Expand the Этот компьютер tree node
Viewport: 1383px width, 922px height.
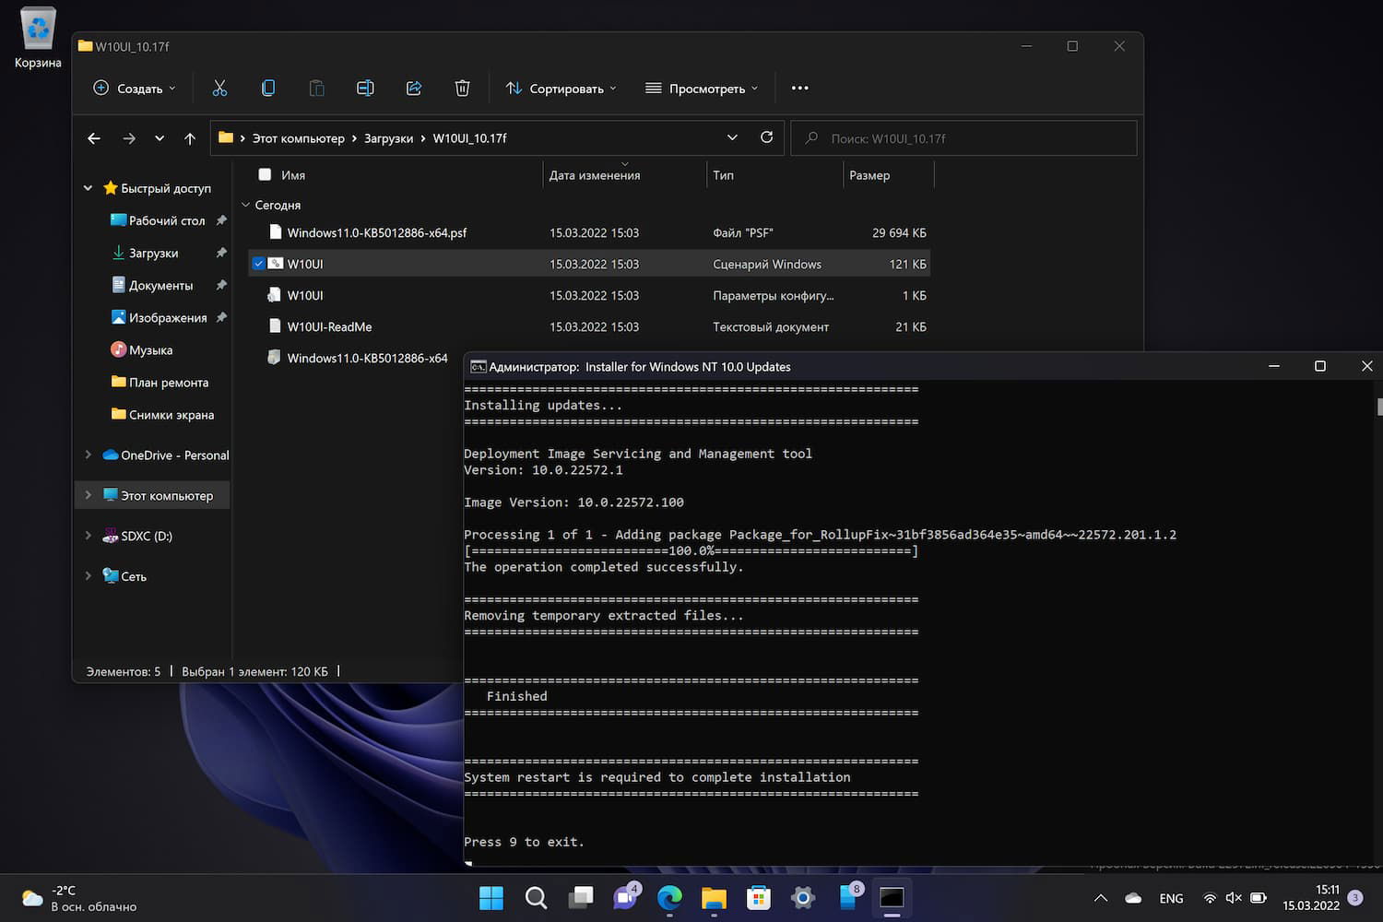(x=89, y=495)
